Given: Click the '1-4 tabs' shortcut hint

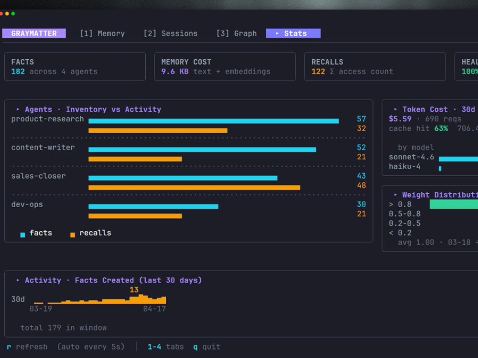Looking at the screenshot, I should click(x=165, y=347).
